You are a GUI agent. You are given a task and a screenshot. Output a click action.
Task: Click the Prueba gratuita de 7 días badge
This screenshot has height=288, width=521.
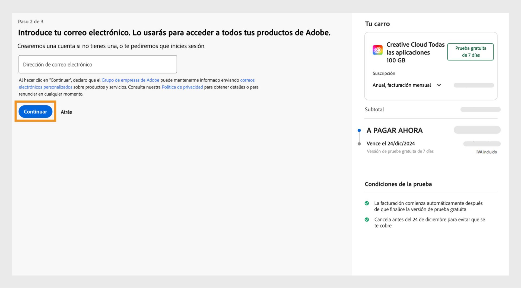click(471, 52)
